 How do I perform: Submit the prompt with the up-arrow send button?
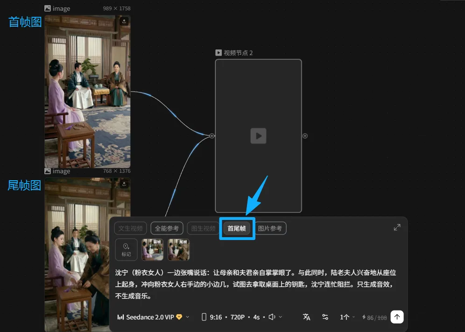[397, 317]
